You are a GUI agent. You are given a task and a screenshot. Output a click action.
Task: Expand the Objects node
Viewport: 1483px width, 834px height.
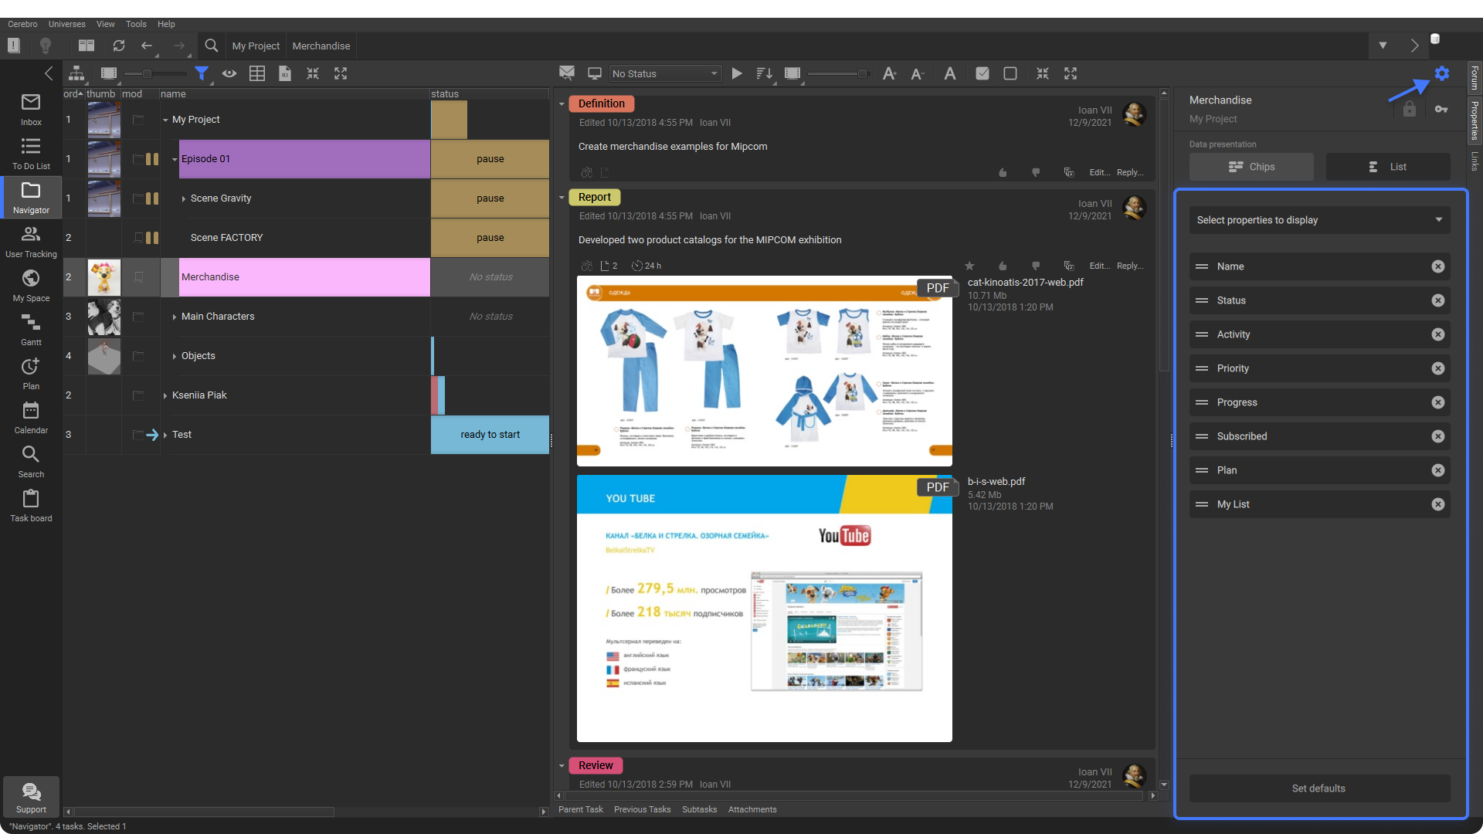[x=175, y=356]
